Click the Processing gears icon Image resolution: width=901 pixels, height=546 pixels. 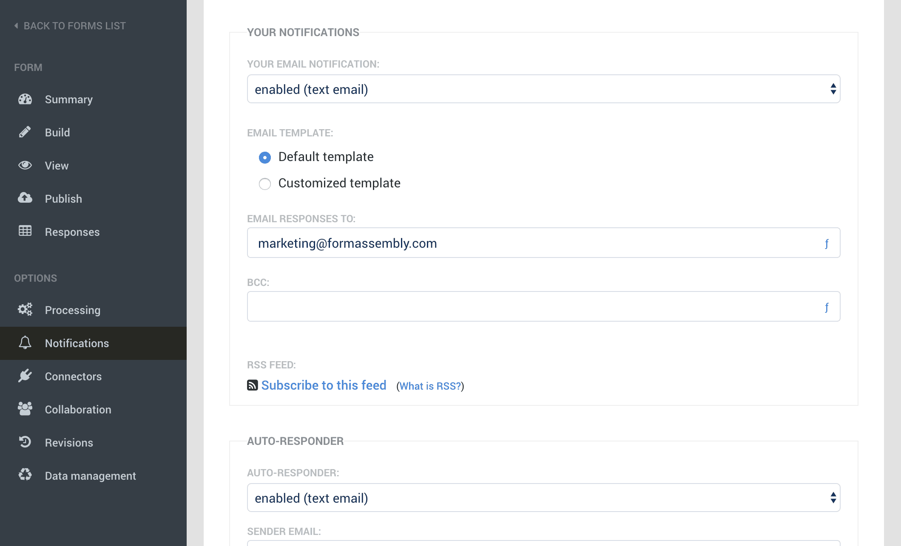(x=25, y=309)
